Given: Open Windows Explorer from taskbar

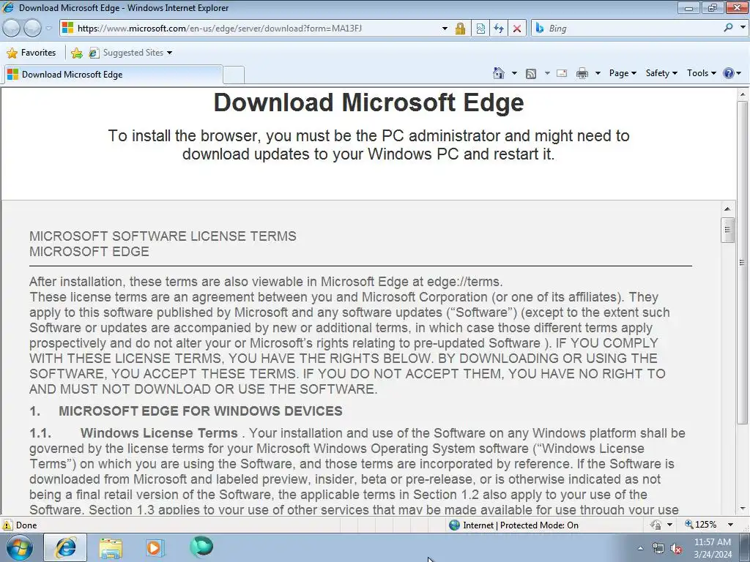Looking at the screenshot, I should point(111,547).
